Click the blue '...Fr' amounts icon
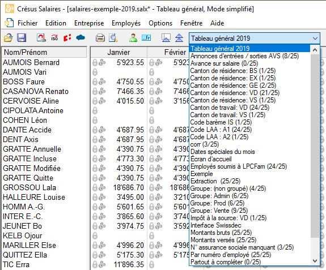Image resolution: width=326 pixels, height=270 pixels. tap(146, 38)
